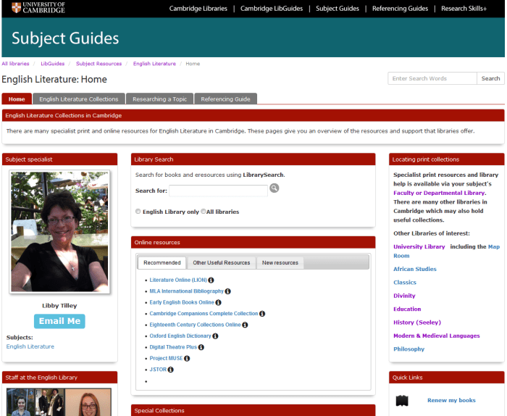The height and width of the screenshot is (416, 507).
Task: Open info icon for Project MUSE
Action: click(187, 359)
